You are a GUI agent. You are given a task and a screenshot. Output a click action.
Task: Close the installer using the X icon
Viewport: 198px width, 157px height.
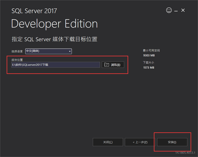(x=183, y=10)
